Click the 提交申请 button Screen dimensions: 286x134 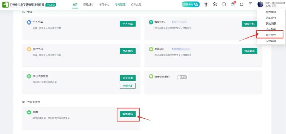tap(128, 78)
